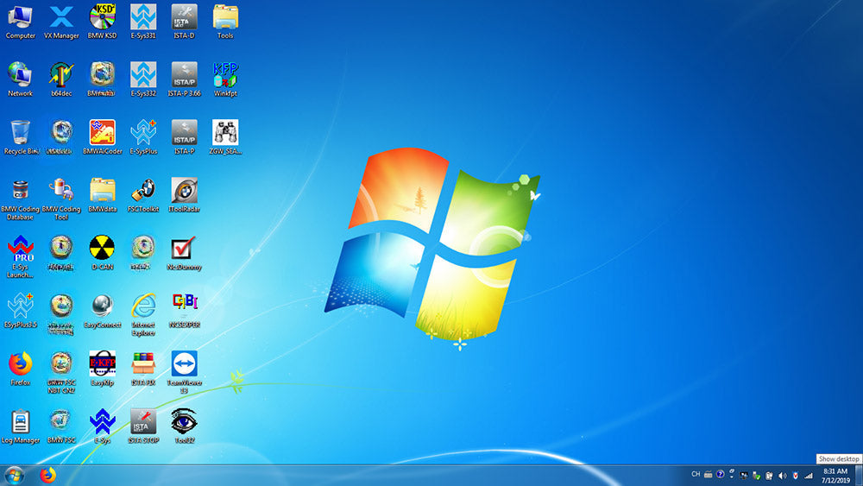Open TeamViewer 13 from the desktop

[184, 365]
